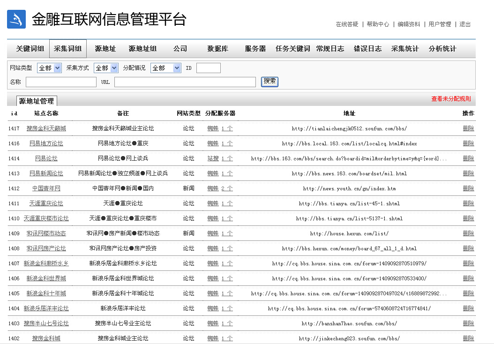The image size is (494, 344).
Task: Click the banshan7hao.soufun.com address text
Action: point(349,323)
